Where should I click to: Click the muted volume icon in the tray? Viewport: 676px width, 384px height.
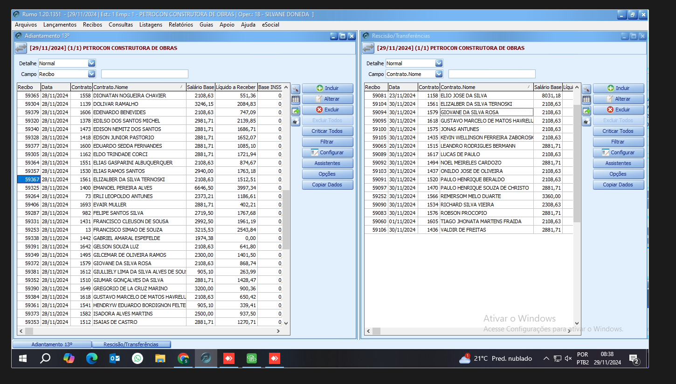click(x=568, y=358)
